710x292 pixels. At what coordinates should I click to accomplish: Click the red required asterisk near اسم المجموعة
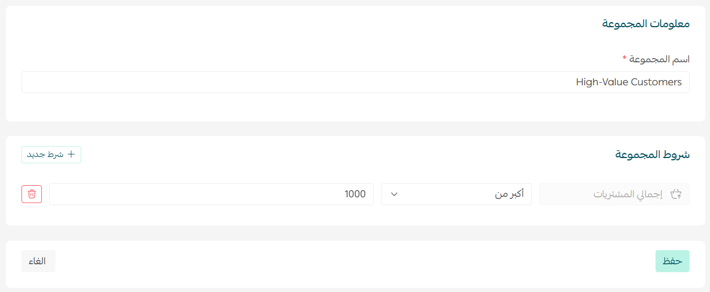pos(624,58)
